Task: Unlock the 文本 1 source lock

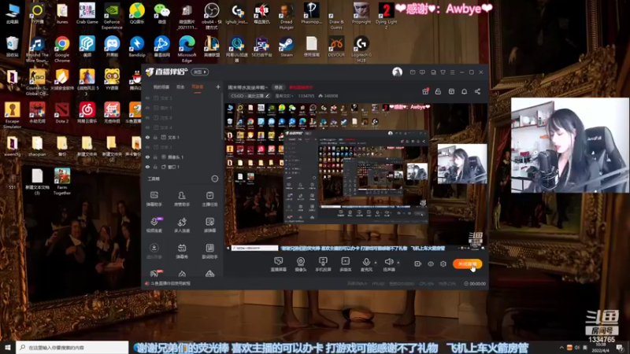Action: [x=155, y=137]
